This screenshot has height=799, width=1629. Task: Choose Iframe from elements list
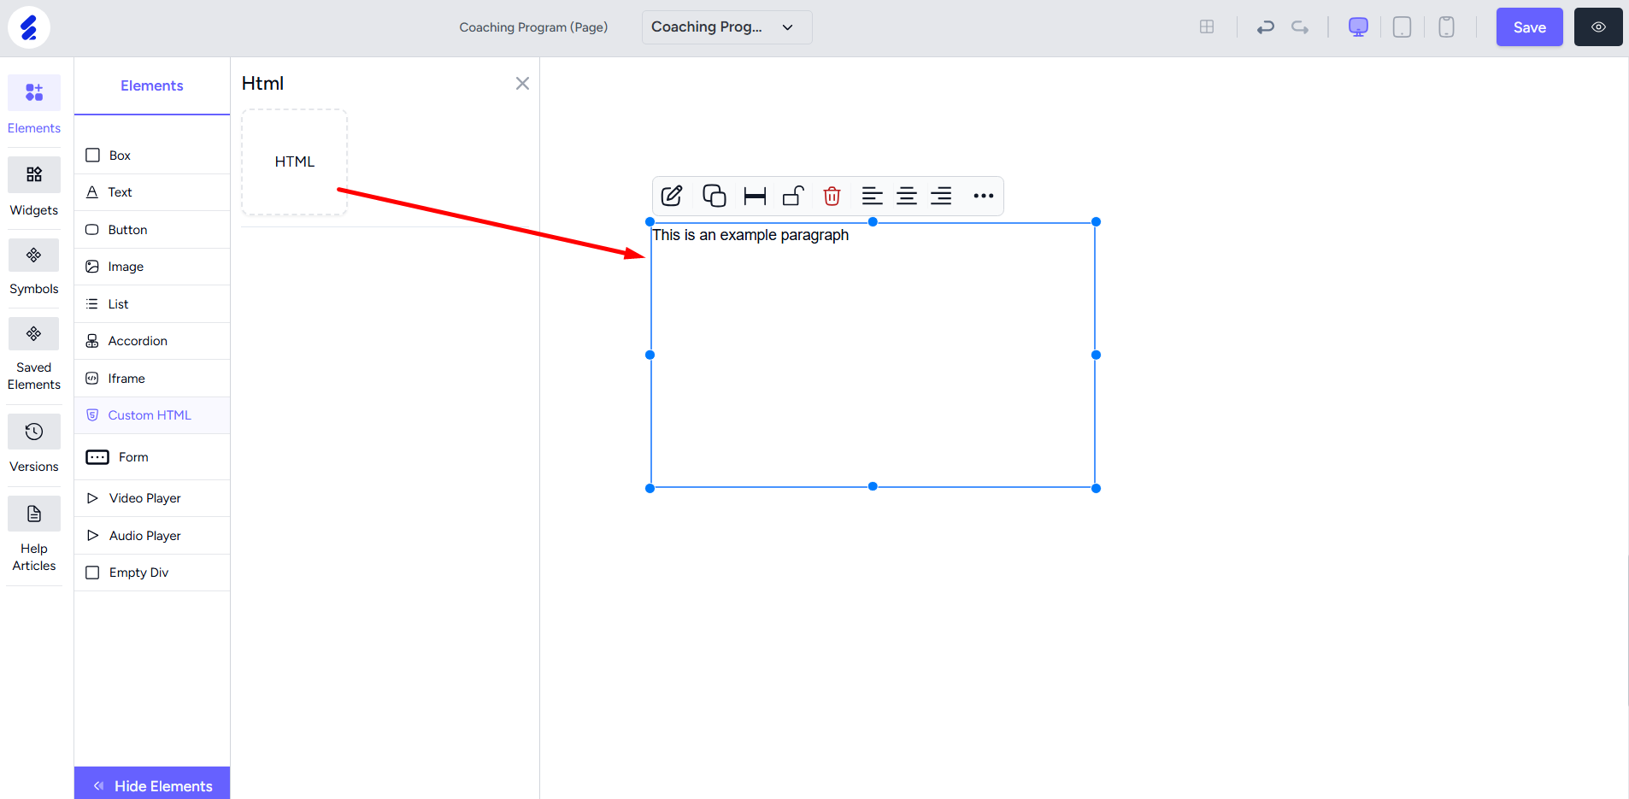(x=152, y=379)
